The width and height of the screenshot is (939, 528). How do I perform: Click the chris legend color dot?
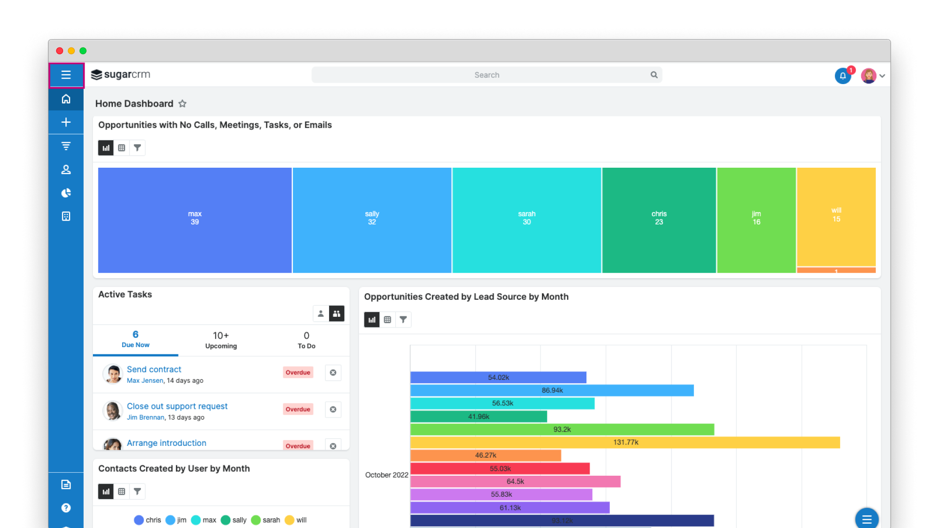[139, 520]
